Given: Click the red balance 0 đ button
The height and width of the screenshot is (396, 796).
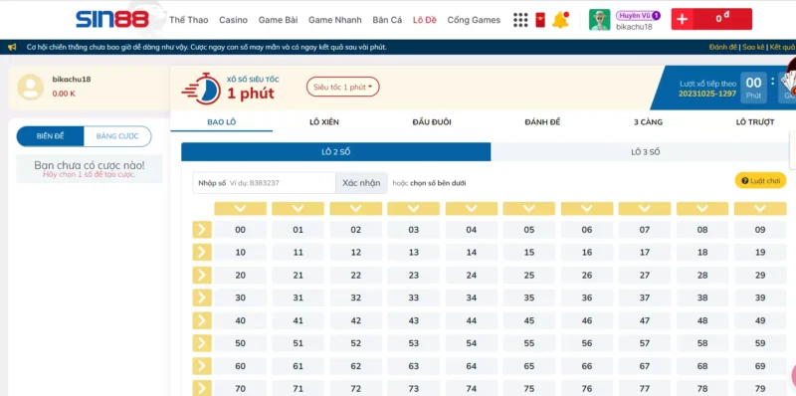Looking at the screenshot, I should pos(723,19).
